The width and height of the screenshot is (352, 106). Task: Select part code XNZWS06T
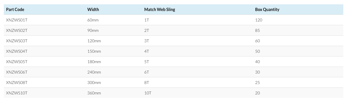coord(17,72)
